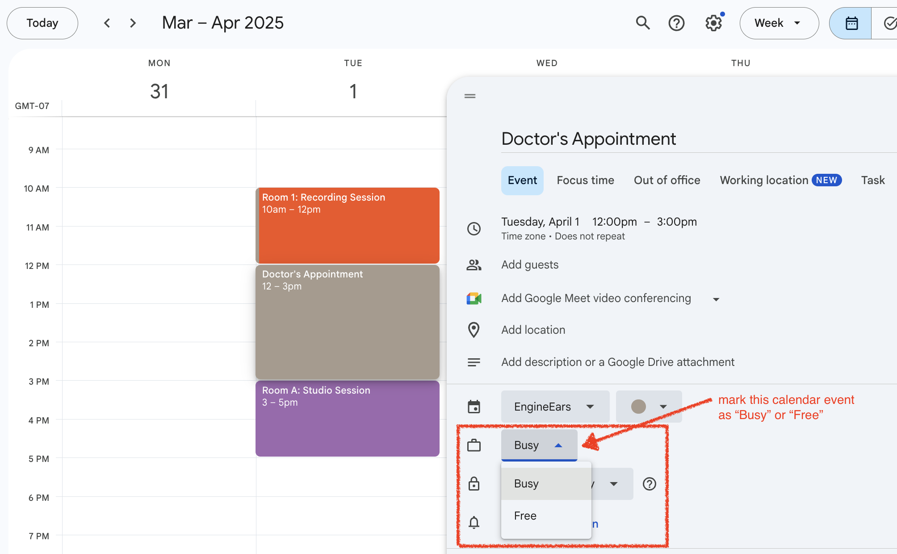Click the Add guests field
The height and width of the screenshot is (554, 897).
click(530, 265)
